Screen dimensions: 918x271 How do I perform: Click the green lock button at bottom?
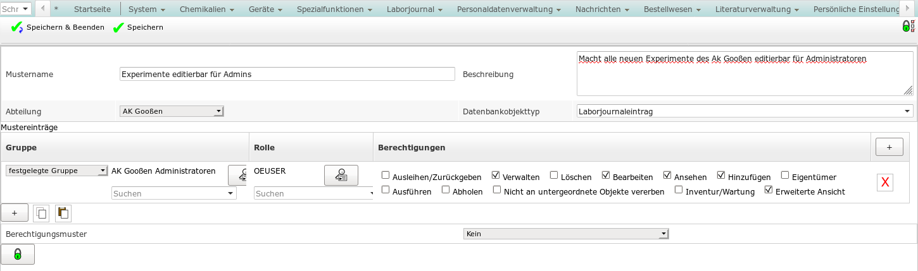click(18, 254)
